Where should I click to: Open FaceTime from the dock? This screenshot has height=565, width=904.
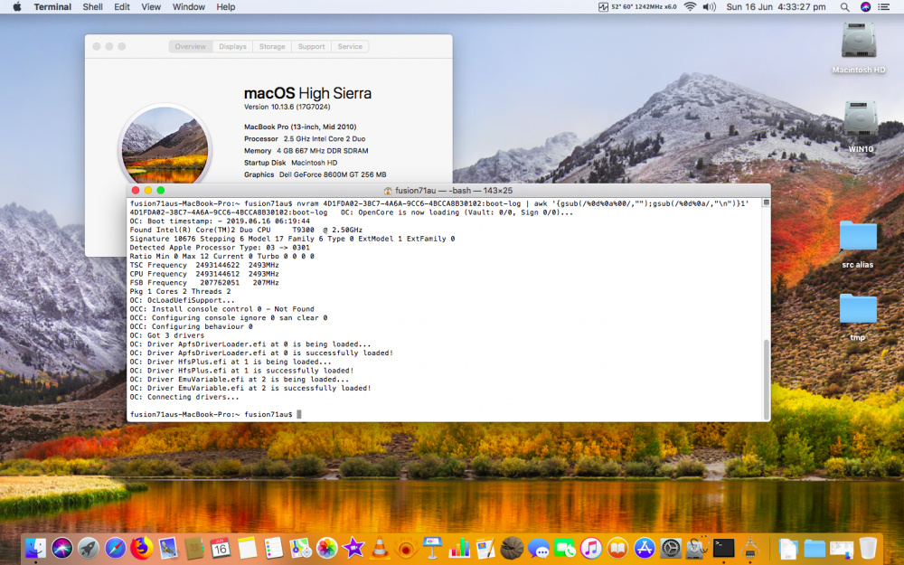564,548
